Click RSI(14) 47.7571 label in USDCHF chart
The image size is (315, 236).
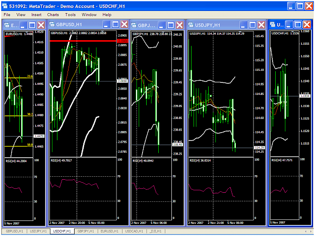click(x=282, y=160)
